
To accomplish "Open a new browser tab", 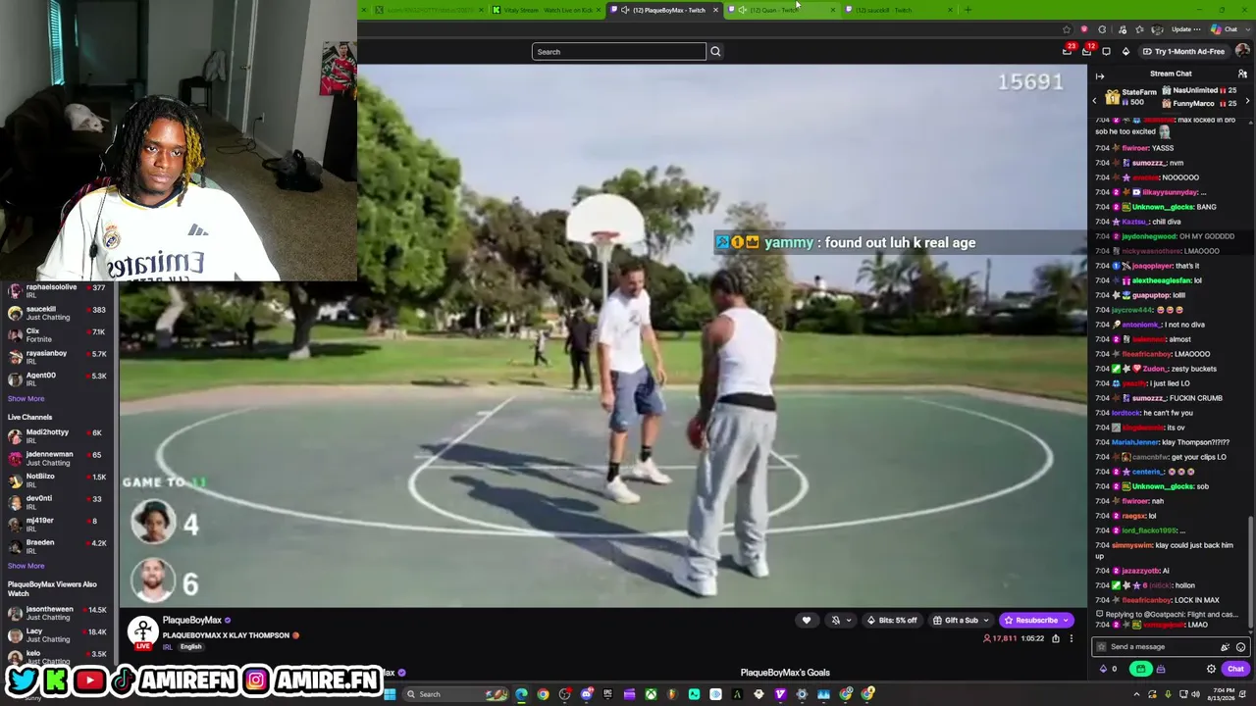I will [968, 10].
